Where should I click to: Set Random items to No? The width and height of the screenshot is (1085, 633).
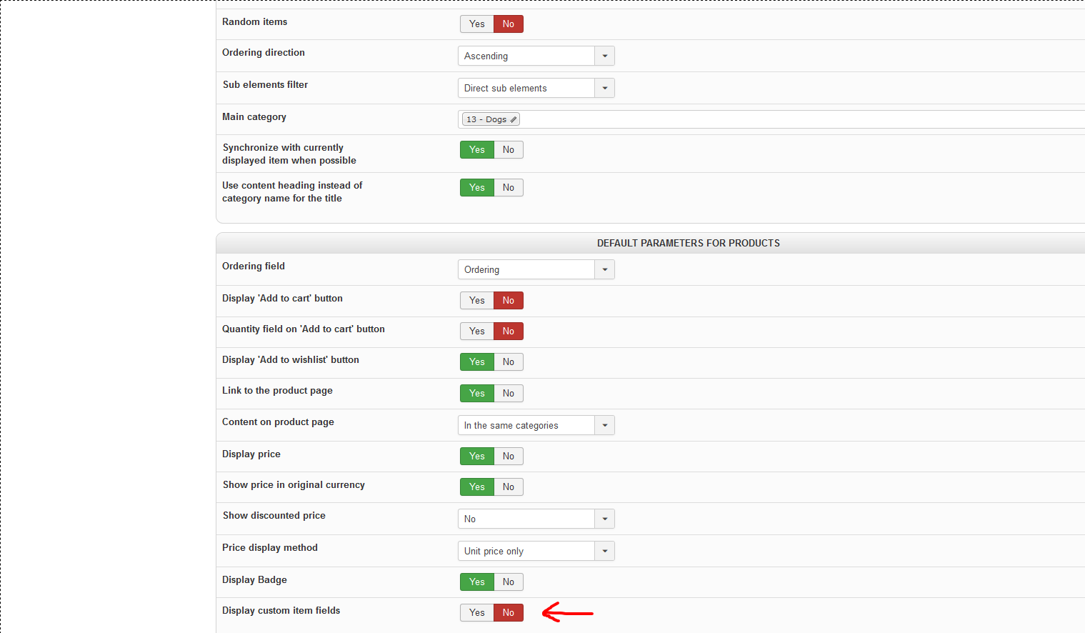tap(509, 24)
